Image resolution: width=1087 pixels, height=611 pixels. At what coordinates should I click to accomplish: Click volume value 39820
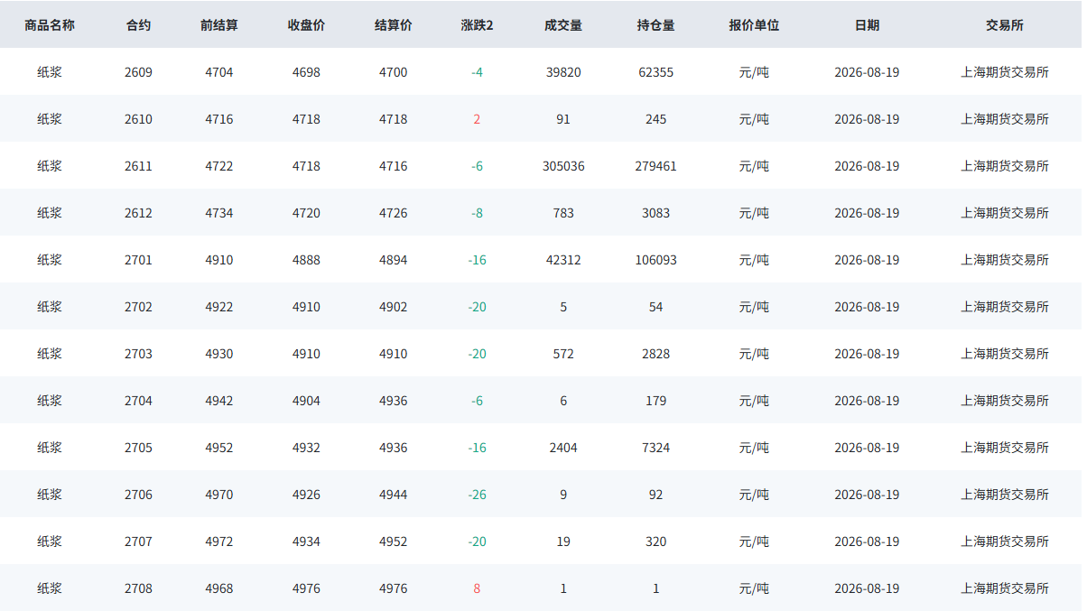pyautogui.click(x=563, y=72)
